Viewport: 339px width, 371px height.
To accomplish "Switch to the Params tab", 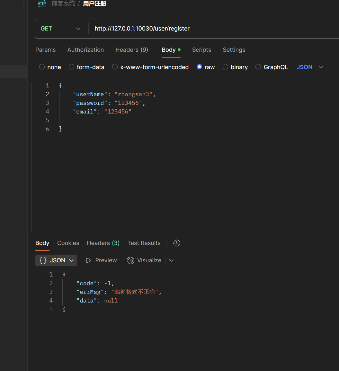I will (45, 50).
